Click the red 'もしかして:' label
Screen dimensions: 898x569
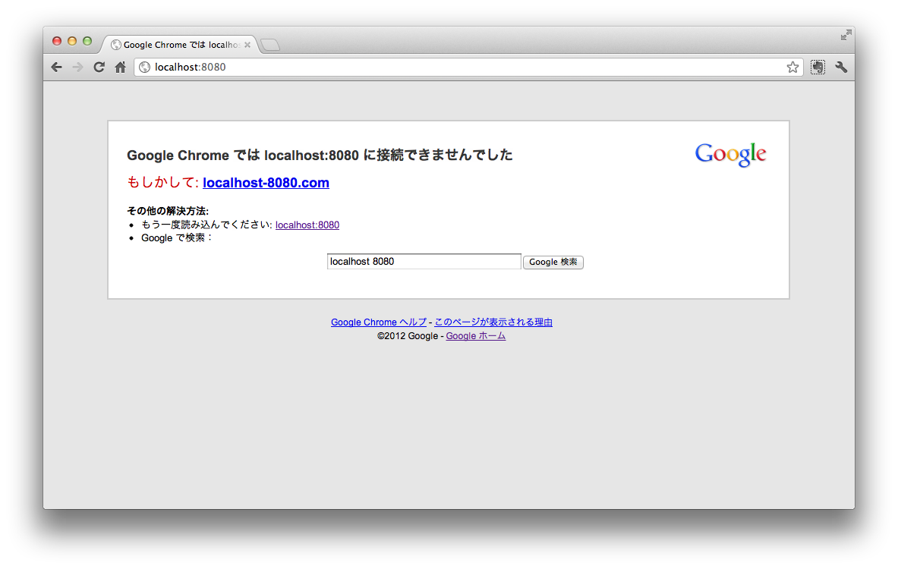tap(162, 183)
